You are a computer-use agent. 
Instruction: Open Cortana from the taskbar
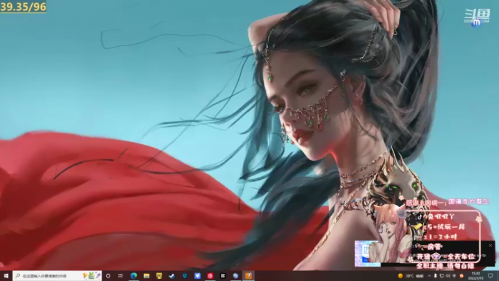(108, 276)
